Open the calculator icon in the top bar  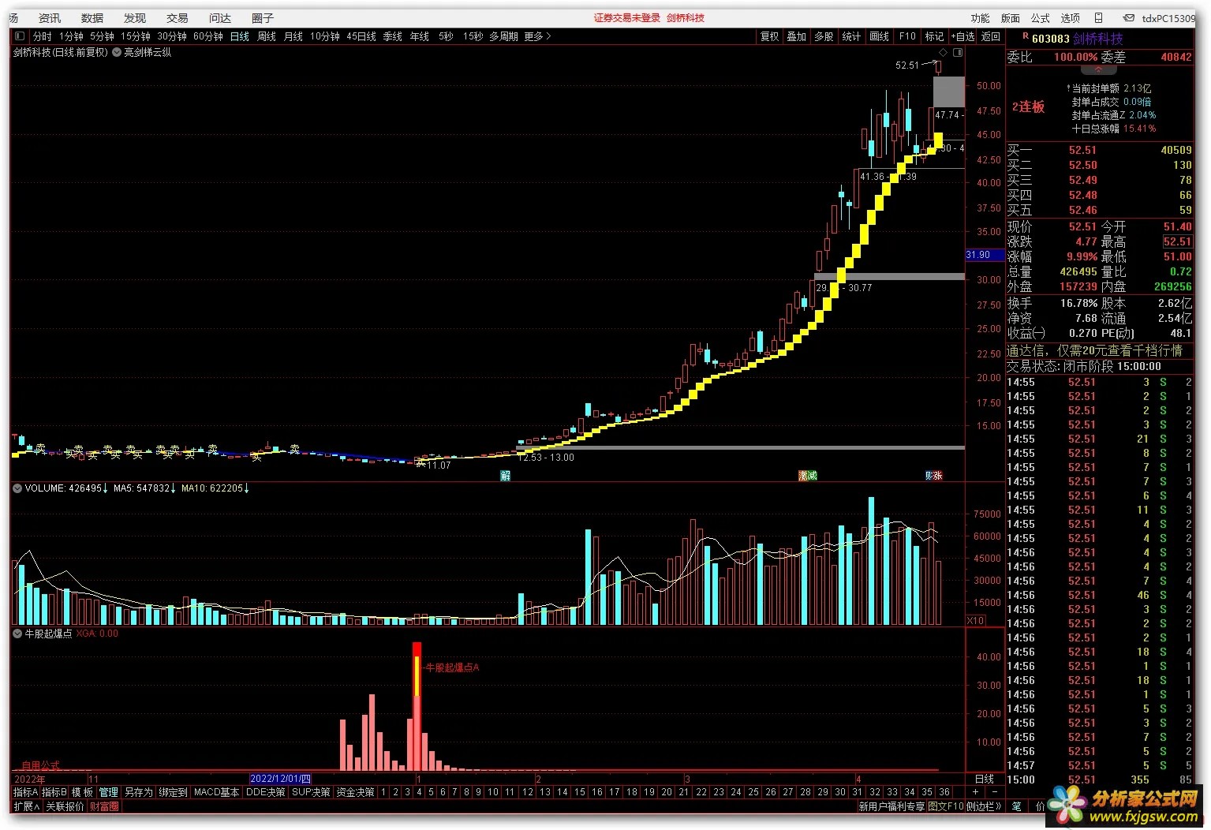(x=1098, y=18)
